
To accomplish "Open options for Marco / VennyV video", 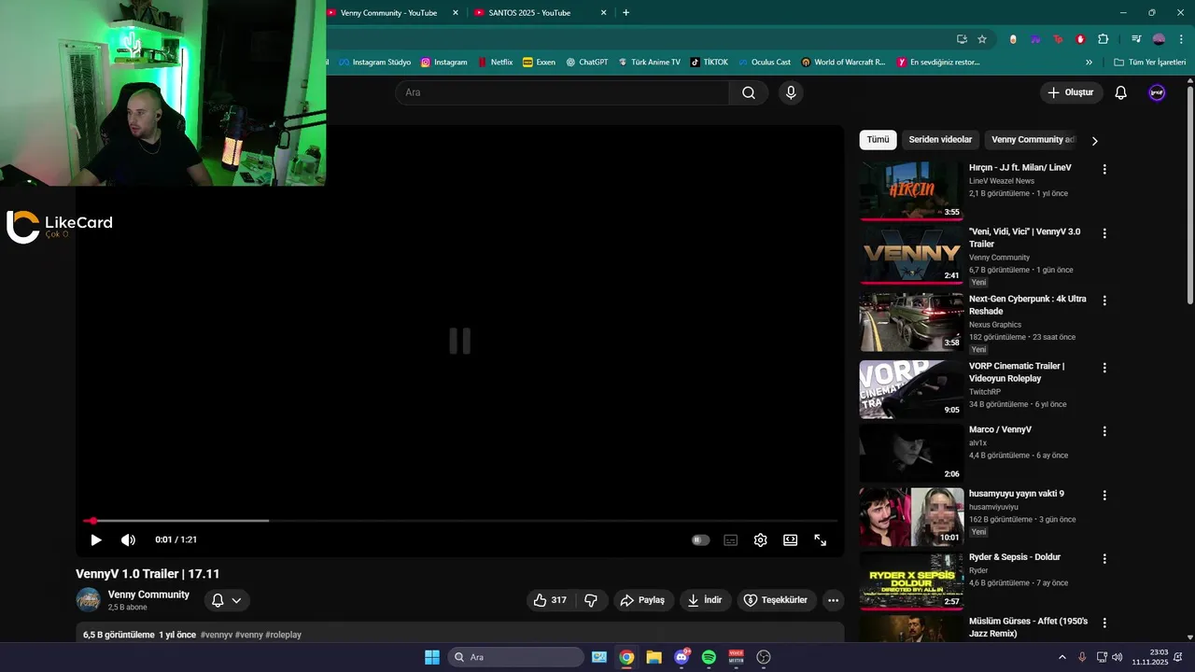I will [x=1104, y=431].
